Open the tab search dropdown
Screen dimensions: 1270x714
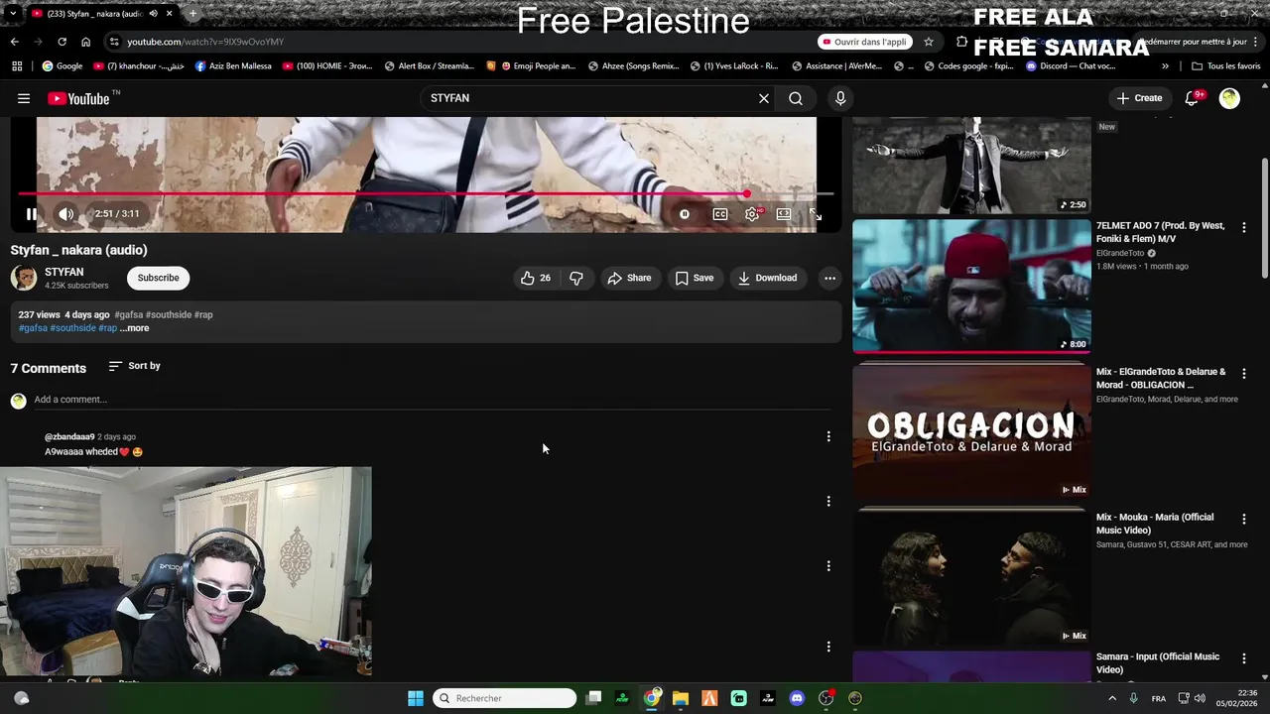pos(12,14)
